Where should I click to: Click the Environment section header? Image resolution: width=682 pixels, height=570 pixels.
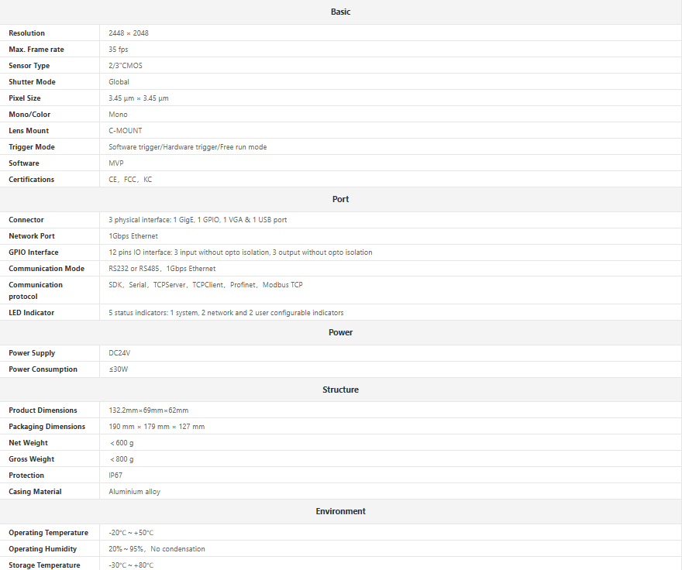point(340,511)
